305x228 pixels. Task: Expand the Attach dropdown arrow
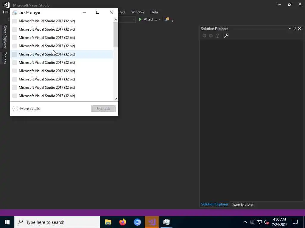tap(160, 19)
